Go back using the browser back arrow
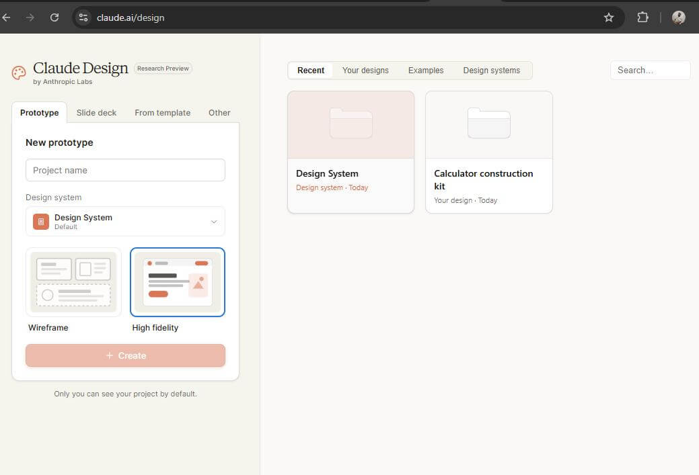The image size is (699, 475). point(6,17)
